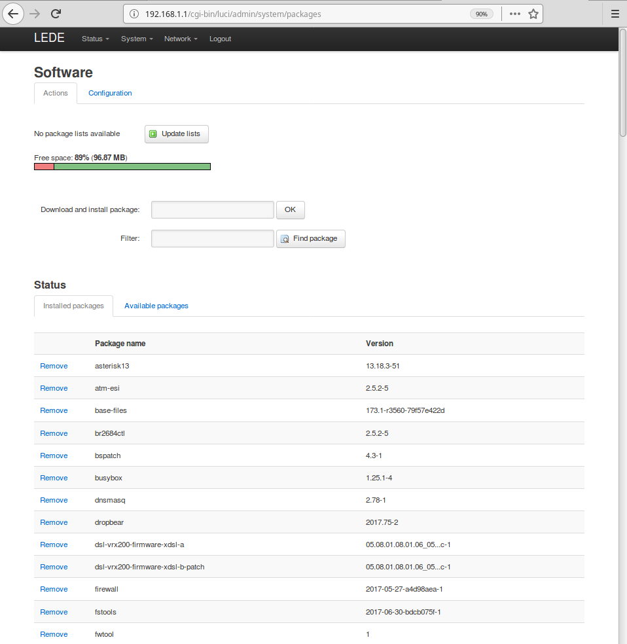Reload the page with the refresh icon
The width and height of the screenshot is (627, 644).
pos(56,14)
